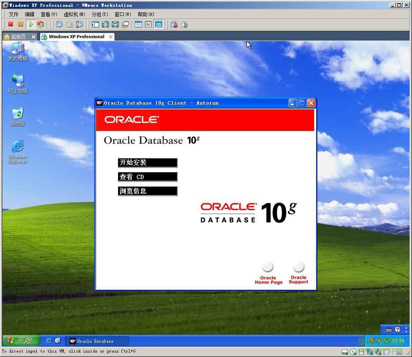Toggle the VM power-on play button
Image resolution: width=412 pixels, height=357 pixels.
[31, 24]
